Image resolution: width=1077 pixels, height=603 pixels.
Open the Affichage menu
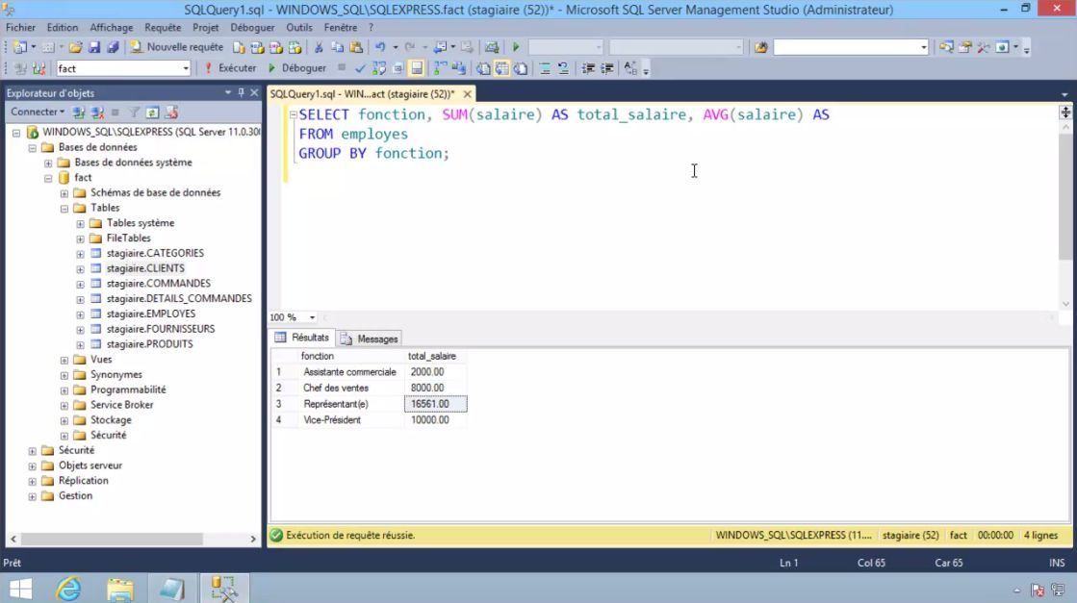click(x=112, y=28)
